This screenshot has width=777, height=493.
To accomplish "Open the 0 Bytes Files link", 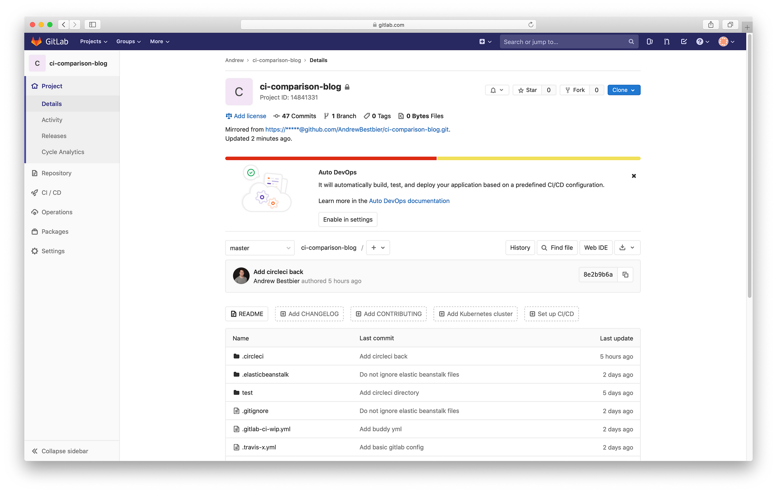I will (x=421, y=116).
